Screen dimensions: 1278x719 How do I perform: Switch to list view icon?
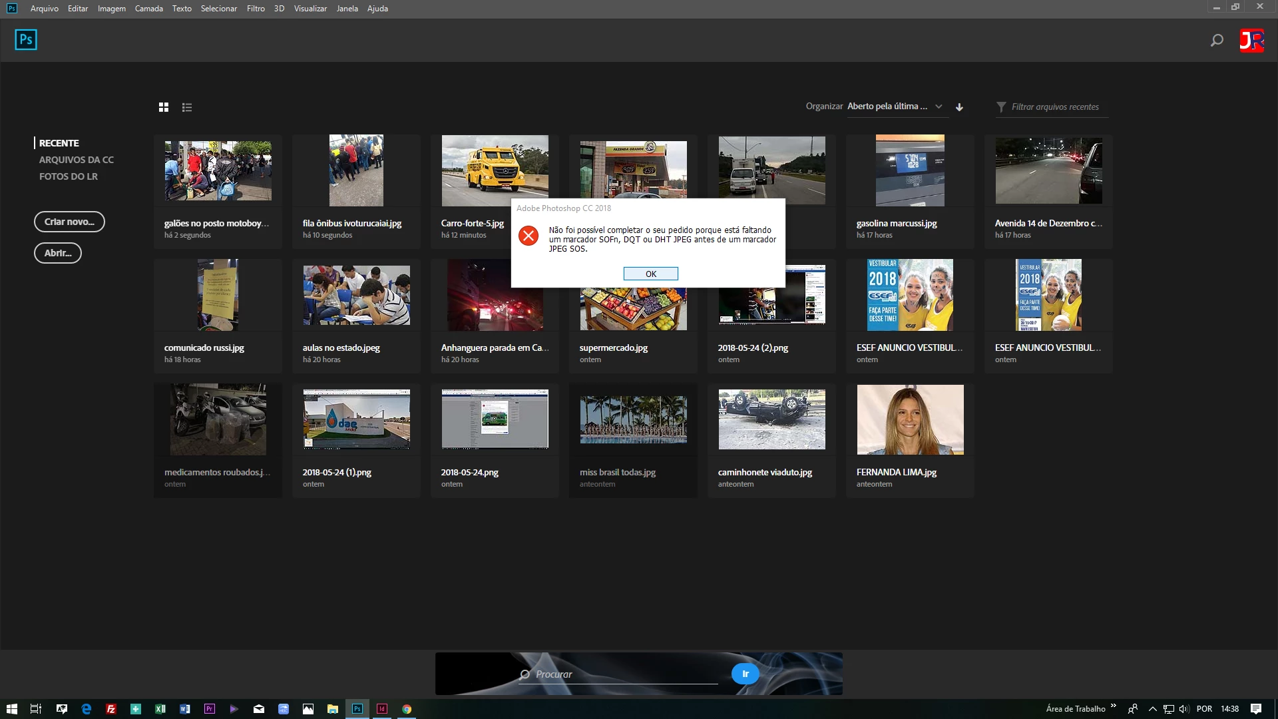click(187, 107)
